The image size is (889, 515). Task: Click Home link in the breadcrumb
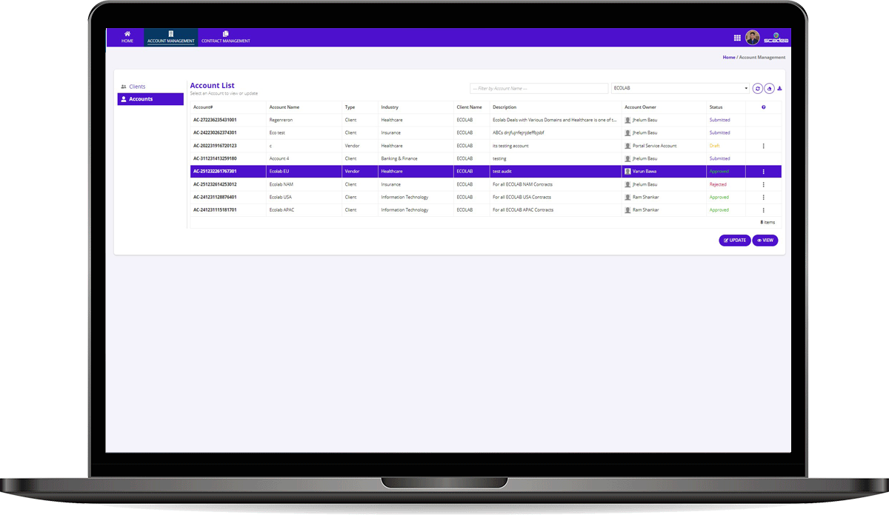click(729, 57)
